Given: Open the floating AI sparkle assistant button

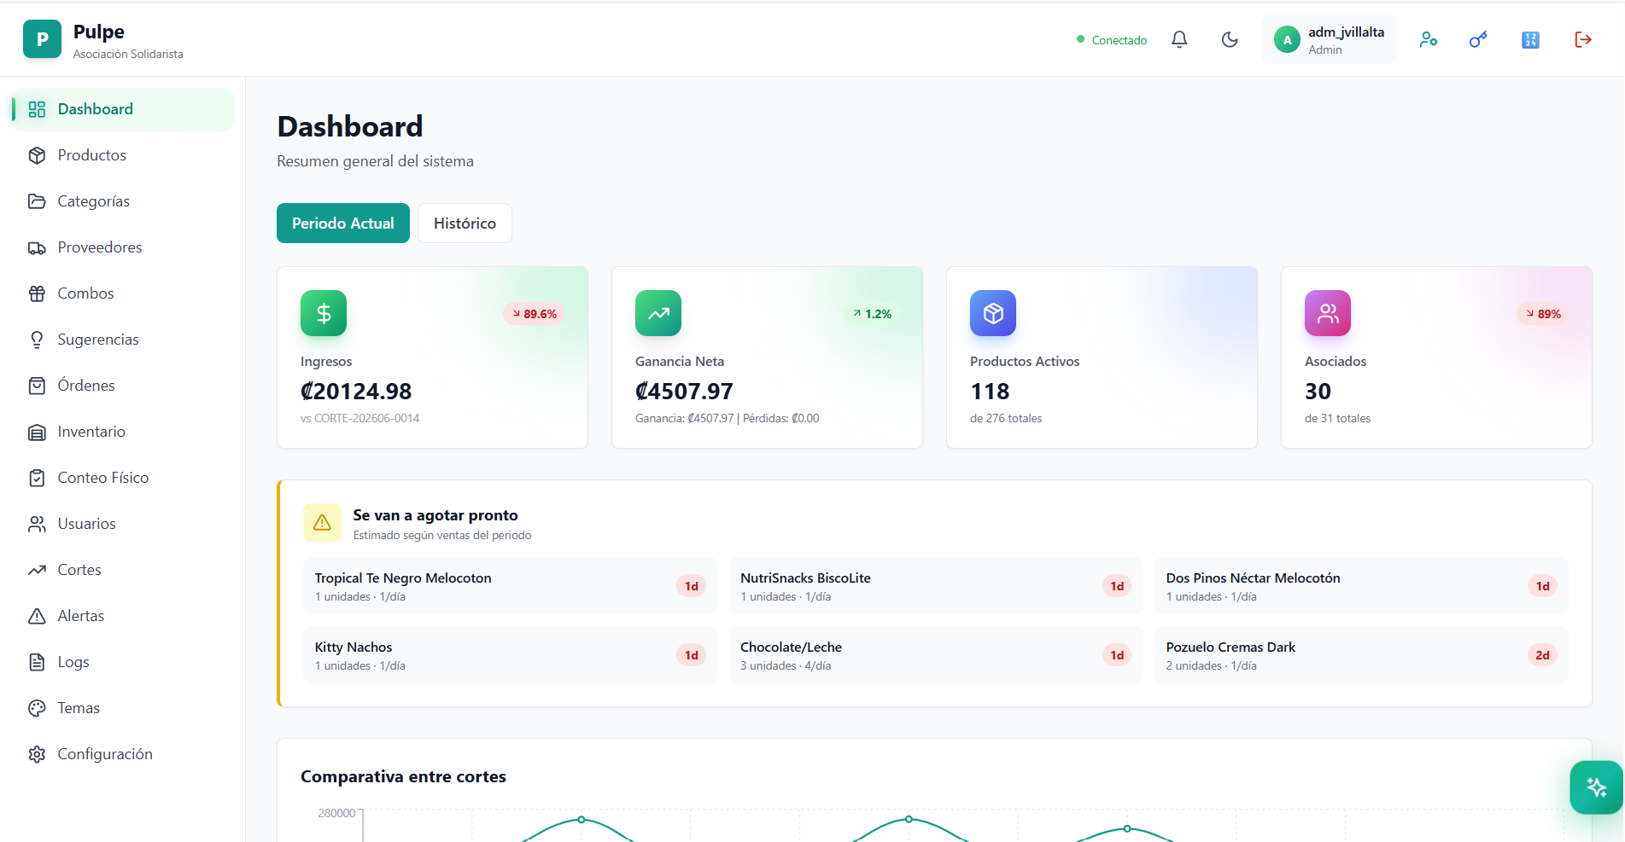Looking at the screenshot, I should click(1596, 787).
